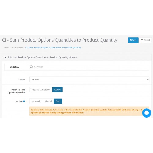Click the Action help question mark icon
The height and width of the screenshot is (153, 153).
click(x=24, y=101)
